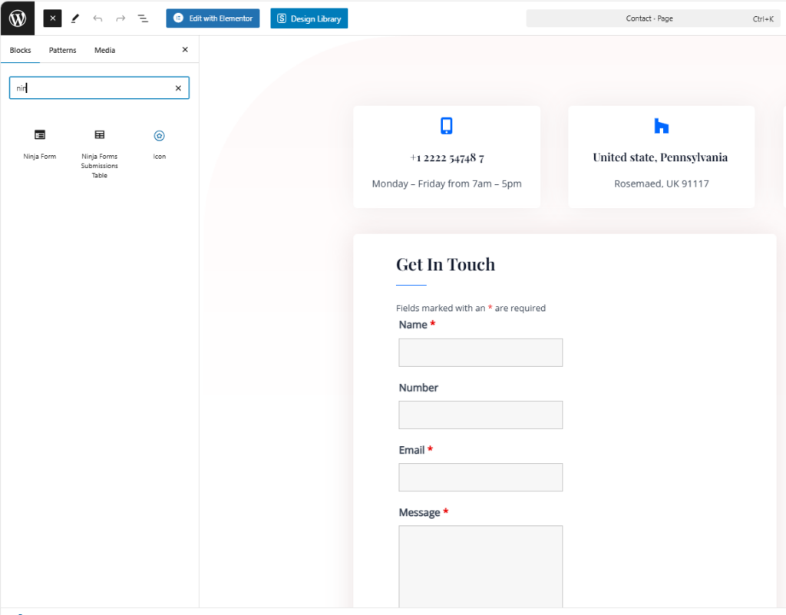The height and width of the screenshot is (615, 786).
Task: Click the Message textarea
Action: pyautogui.click(x=481, y=567)
